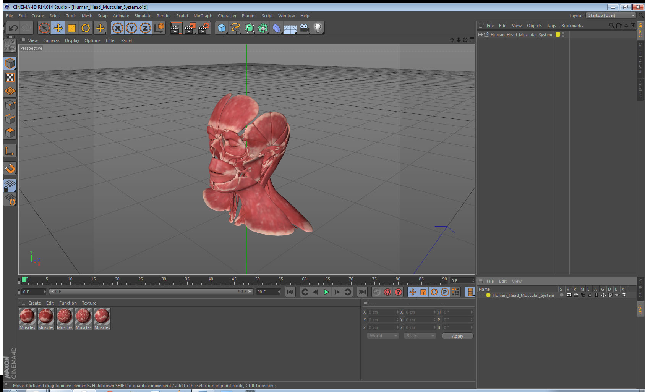This screenshot has width=645, height=392.
Task: Go to end of animation
Action: click(362, 292)
